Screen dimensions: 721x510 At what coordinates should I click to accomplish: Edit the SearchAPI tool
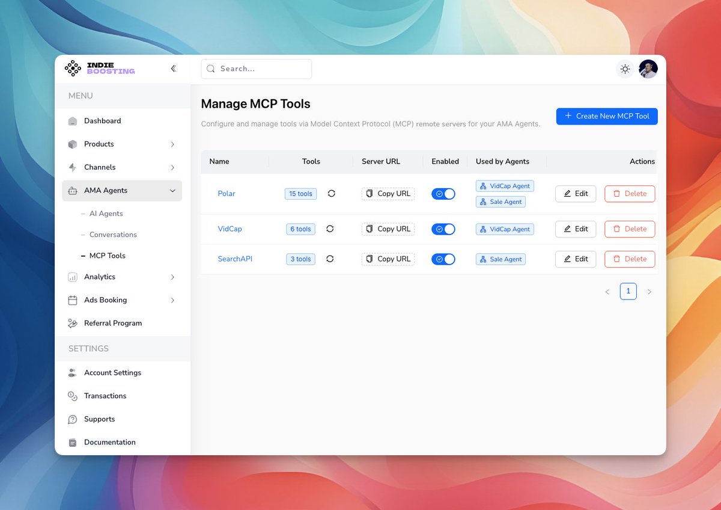click(576, 259)
